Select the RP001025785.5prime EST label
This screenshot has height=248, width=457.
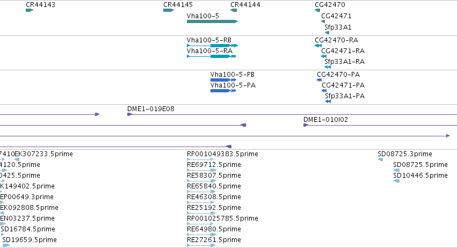point(222,218)
